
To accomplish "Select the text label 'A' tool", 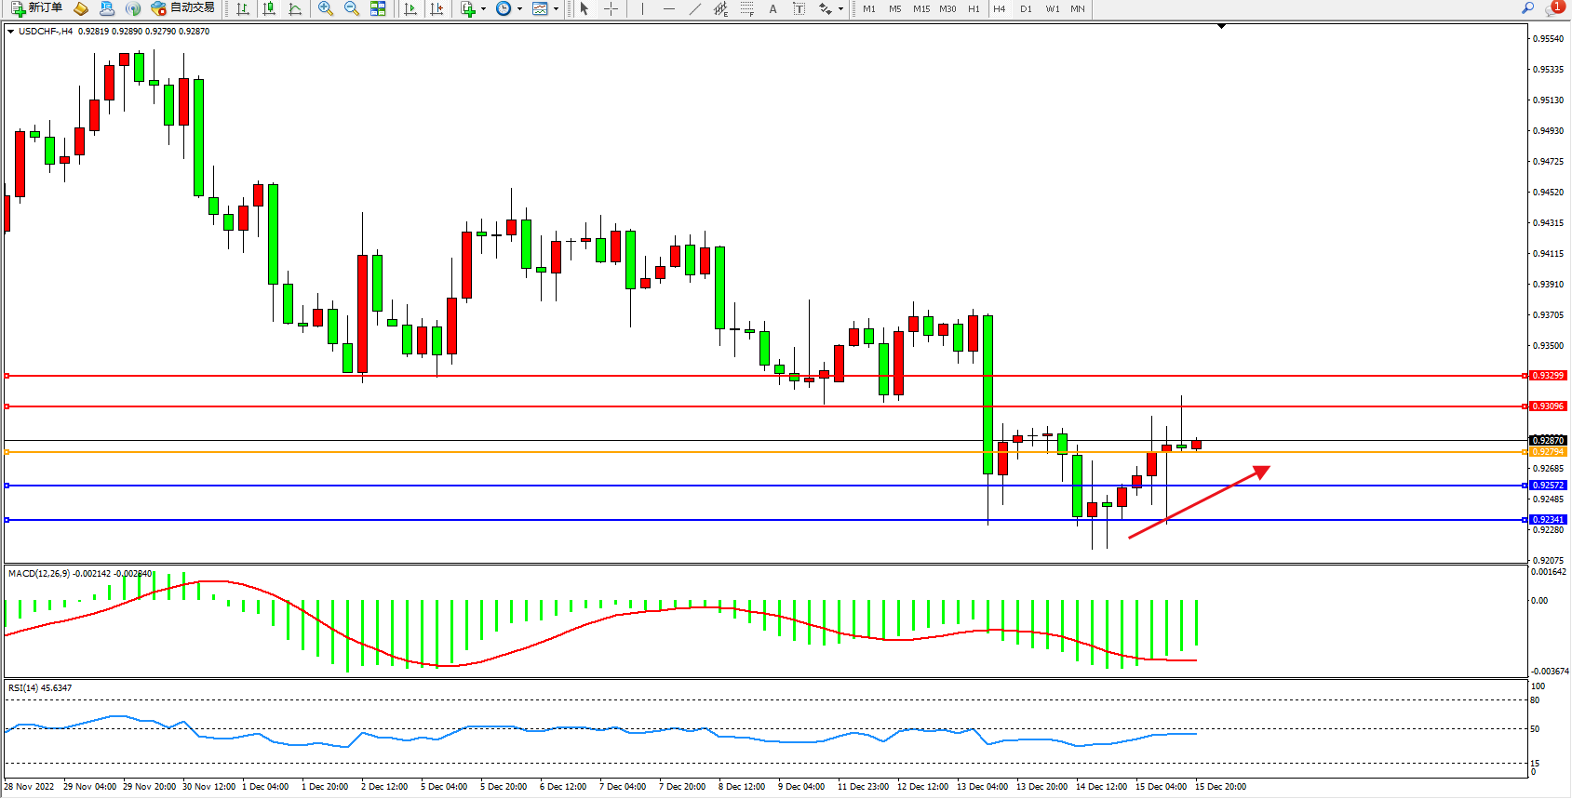I will coord(773,8).
